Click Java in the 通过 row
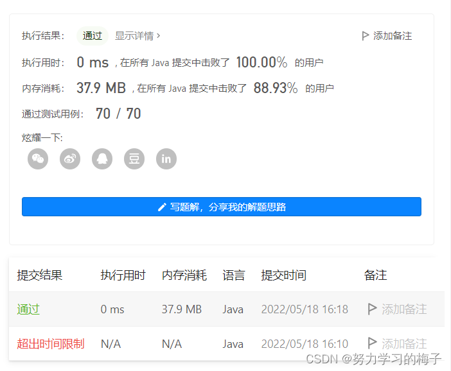The image size is (451, 371). pyautogui.click(x=233, y=309)
